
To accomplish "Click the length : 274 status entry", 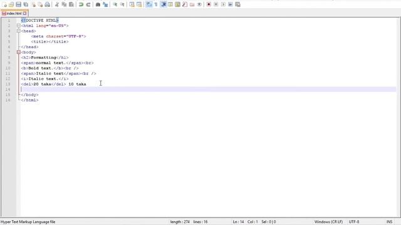I will tap(180, 222).
